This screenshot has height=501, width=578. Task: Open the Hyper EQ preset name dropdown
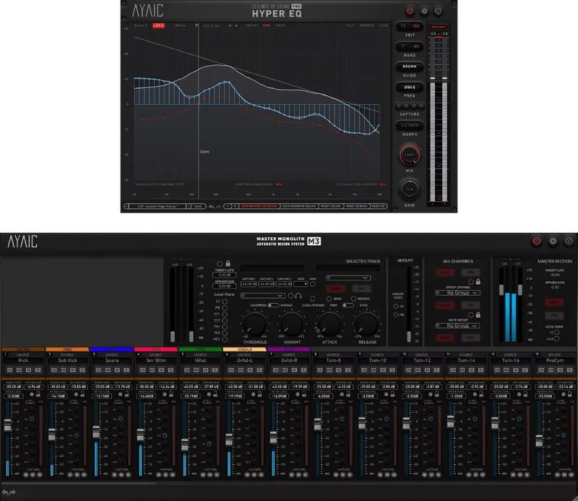point(158,206)
